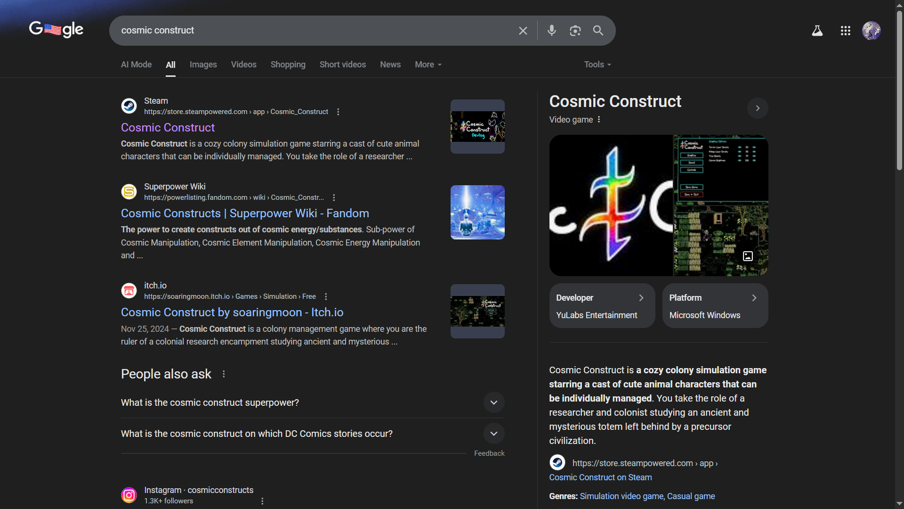The height and width of the screenshot is (509, 904).
Task: Click the Steam result thumbnail image
Action: [477, 126]
